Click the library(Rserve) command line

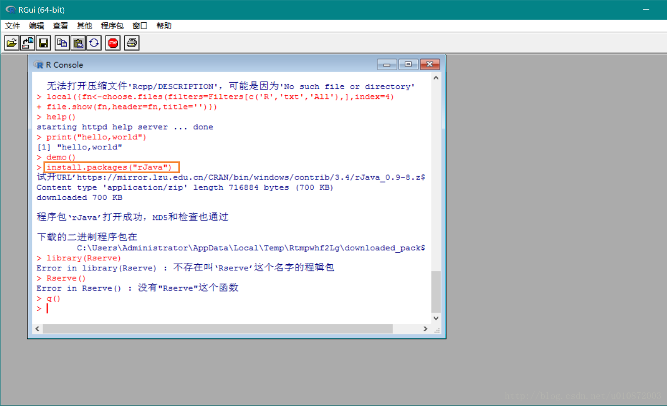point(79,258)
